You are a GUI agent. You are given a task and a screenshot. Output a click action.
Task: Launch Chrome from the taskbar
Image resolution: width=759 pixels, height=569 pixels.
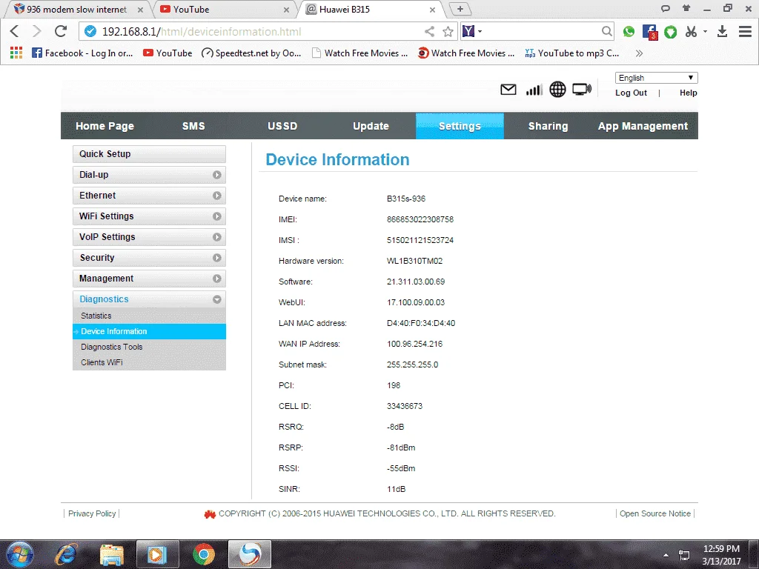click(204, 554)
